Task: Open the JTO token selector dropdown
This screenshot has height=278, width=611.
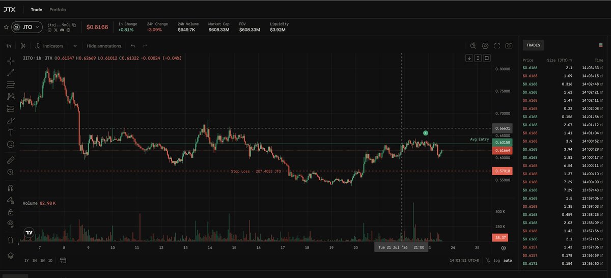Action: click(27, 27)
